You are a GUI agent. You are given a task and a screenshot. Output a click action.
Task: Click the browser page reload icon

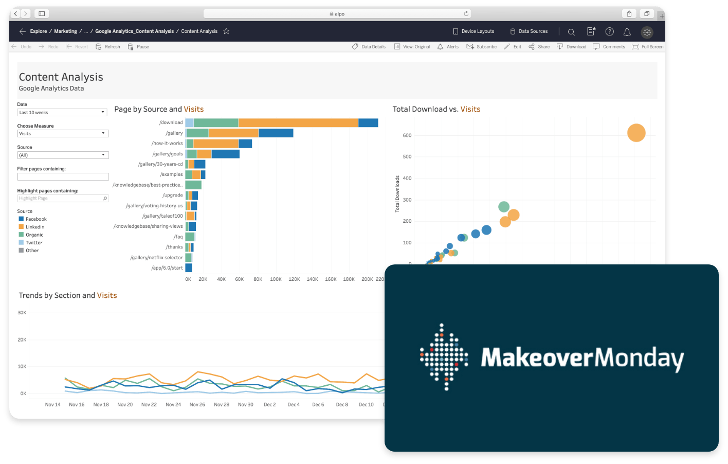pos(466,14)
